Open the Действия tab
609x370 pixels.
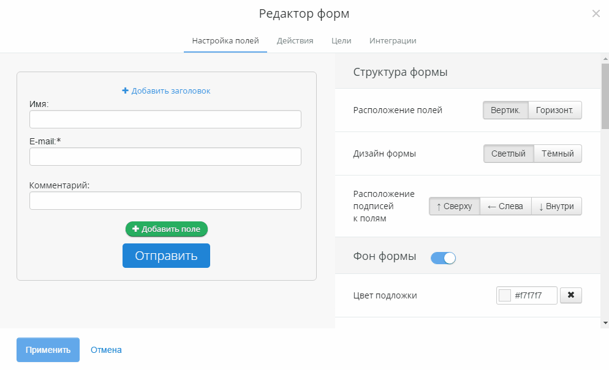coord(295,41)
